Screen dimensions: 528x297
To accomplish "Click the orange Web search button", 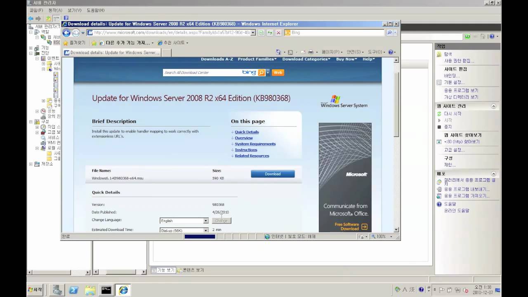I will click(x=278, y=72).
